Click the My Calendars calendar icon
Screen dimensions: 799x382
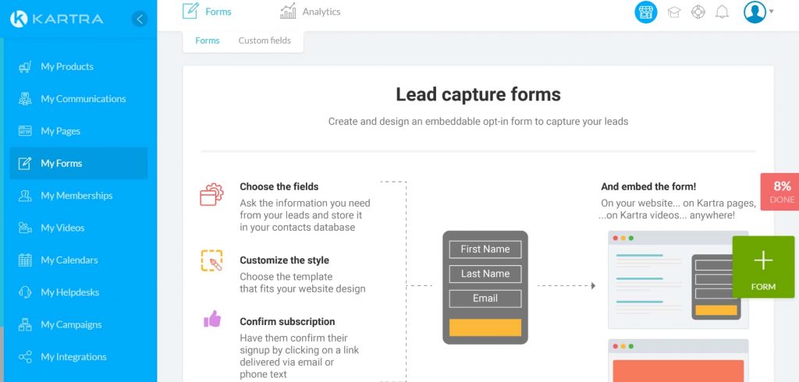pyautogui.click(x=25, y=260)
